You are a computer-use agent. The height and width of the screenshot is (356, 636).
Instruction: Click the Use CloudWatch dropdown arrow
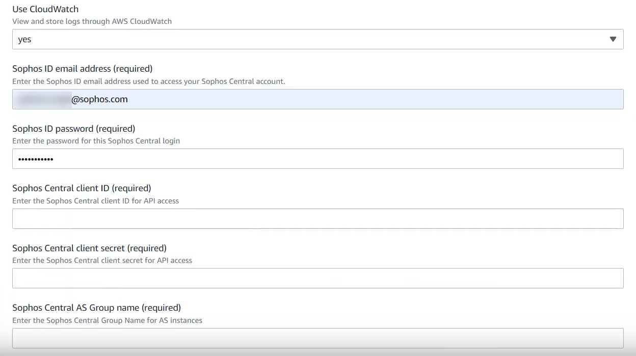tap(613, 39)
